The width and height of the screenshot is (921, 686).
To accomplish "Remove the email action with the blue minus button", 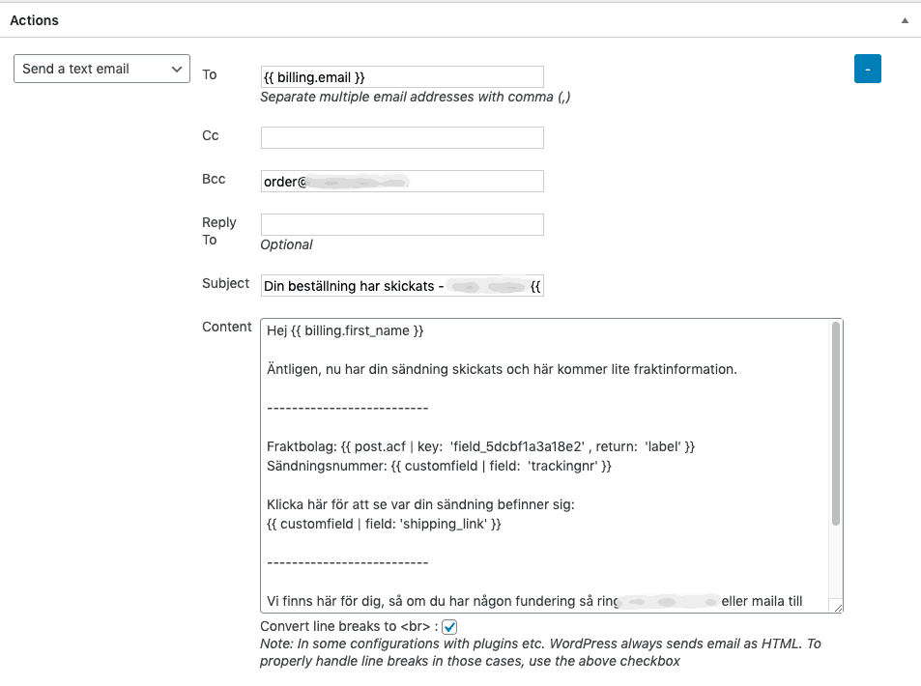I will tap(867, 68).
